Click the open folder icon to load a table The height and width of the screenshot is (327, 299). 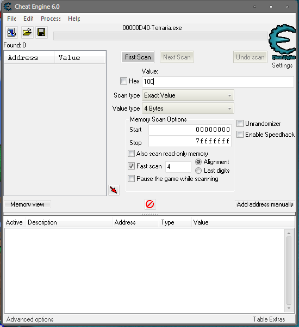(x=27, y=33)
